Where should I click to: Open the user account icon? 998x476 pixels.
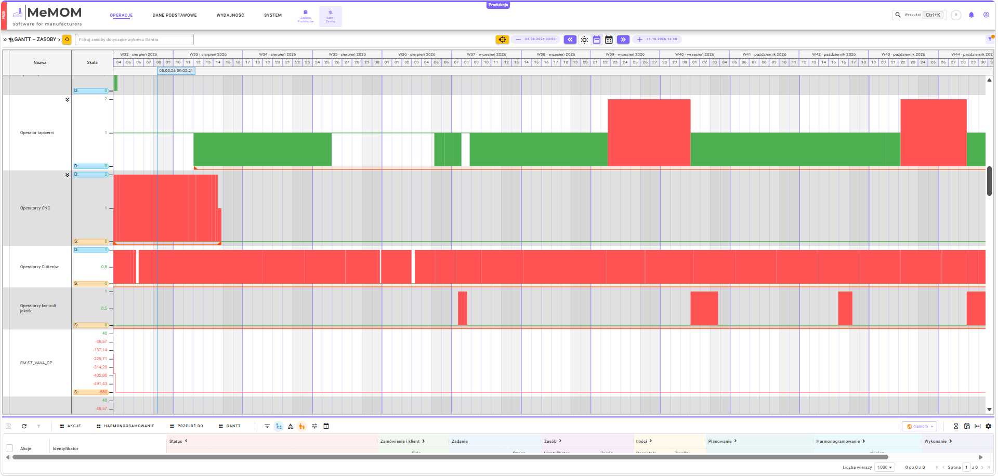986,15
